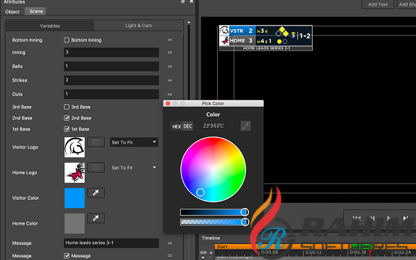416x260 pixels.
Task: Click the handle icon beside Inning field
Action: (x=170, y=53)
